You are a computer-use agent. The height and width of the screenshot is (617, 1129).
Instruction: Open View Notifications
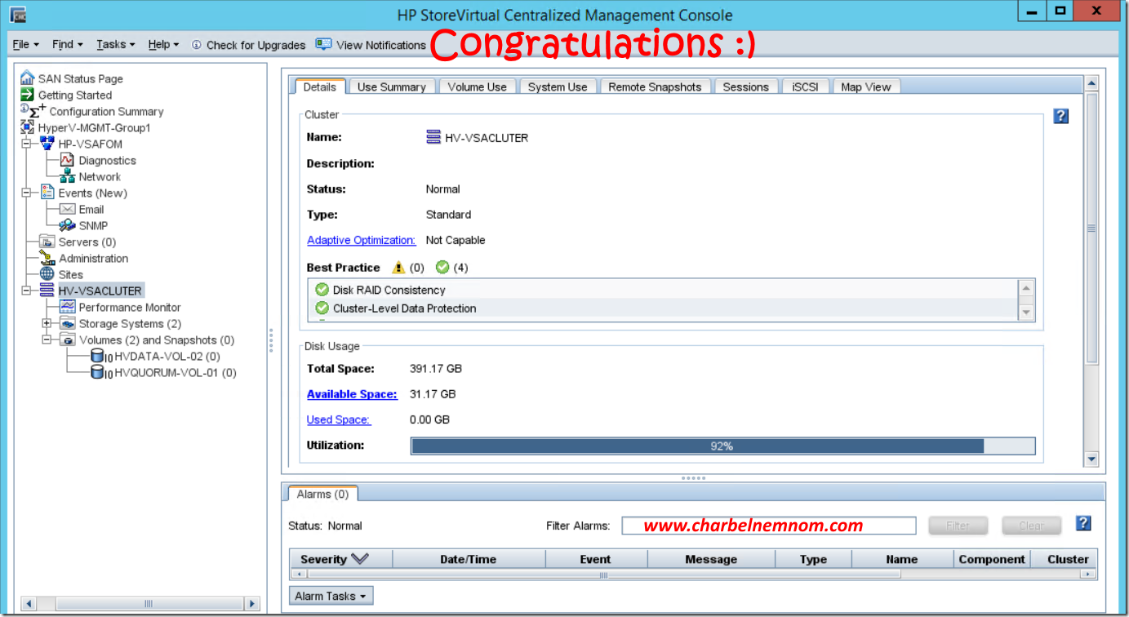[x=371, y=45]
